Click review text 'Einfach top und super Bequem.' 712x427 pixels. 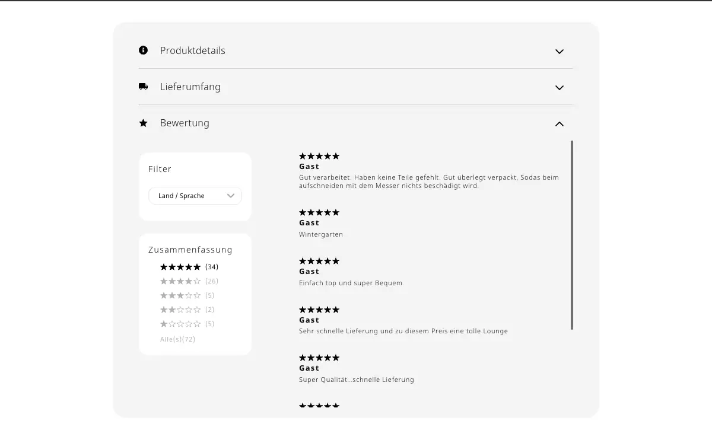[352, 283]
